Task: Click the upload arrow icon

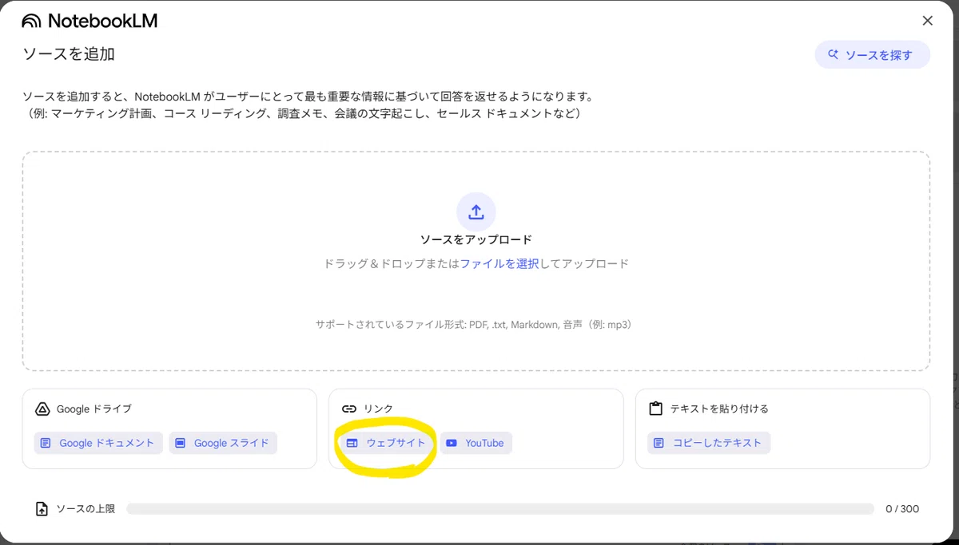Action: (476, 212)
